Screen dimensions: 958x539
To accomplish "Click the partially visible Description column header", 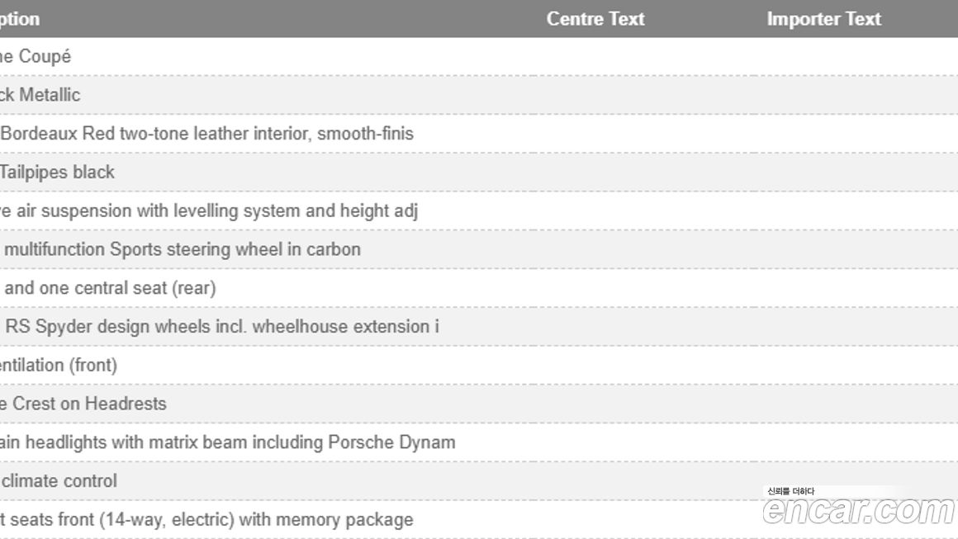I will [x=20, y=19].
